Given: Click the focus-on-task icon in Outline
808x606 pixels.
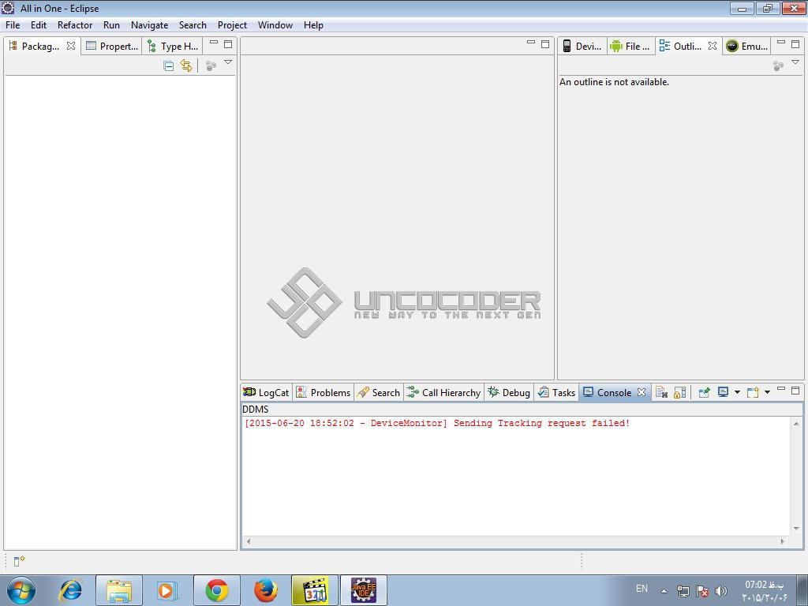Looking at the screenshot, I should pyautogui.click(x=778, y=66).
